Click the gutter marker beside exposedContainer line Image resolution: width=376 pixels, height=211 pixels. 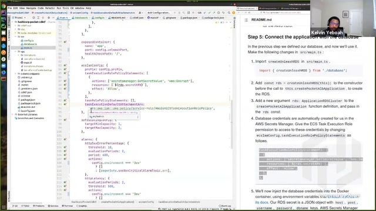tap(65, 42)
